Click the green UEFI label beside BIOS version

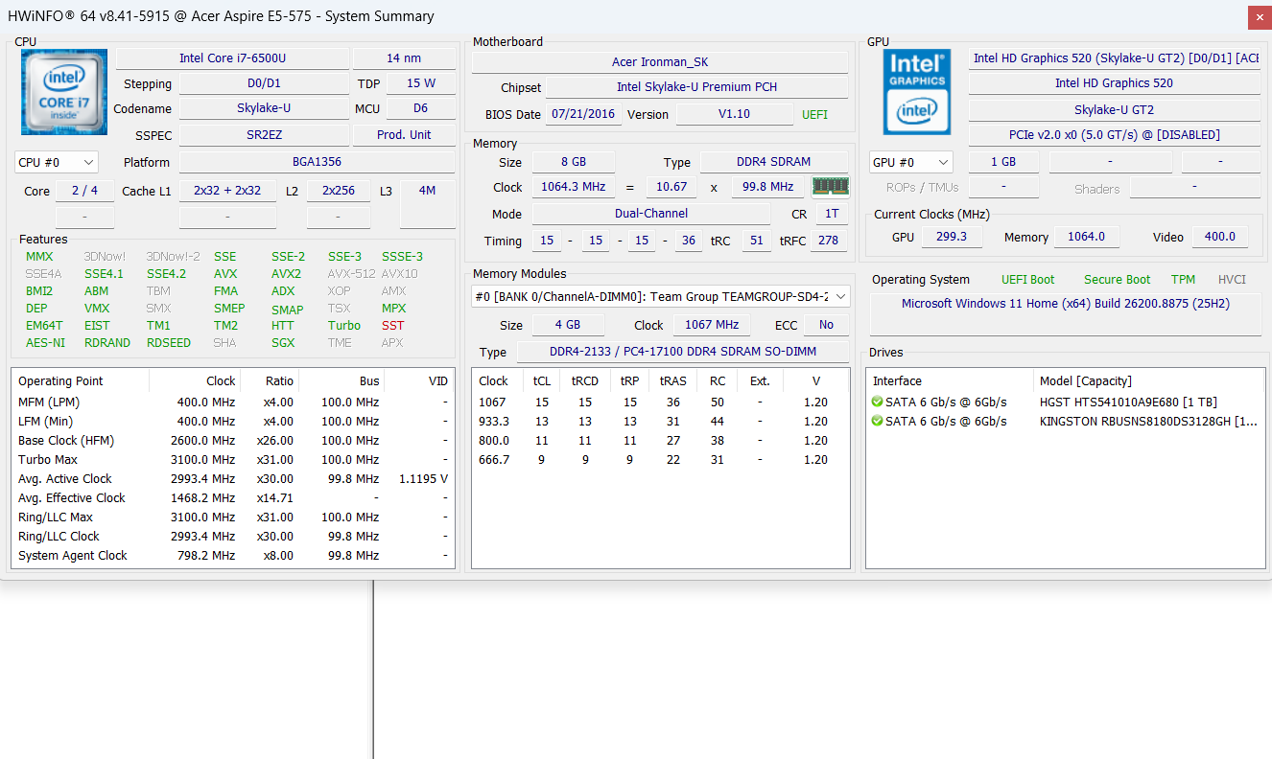(815, 115)
